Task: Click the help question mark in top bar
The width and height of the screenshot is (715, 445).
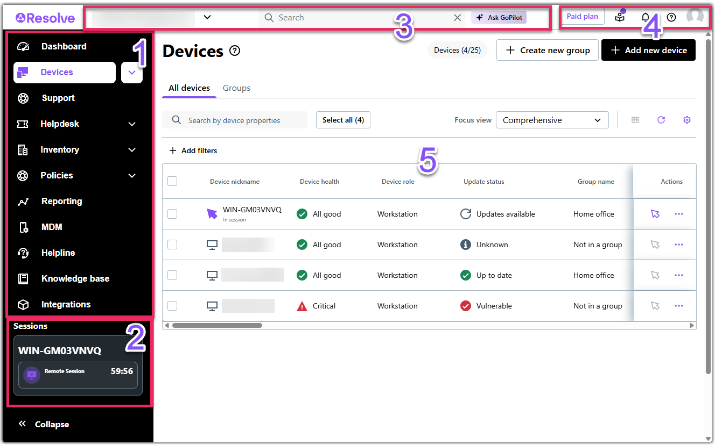Action: click(x=671, y=17)
